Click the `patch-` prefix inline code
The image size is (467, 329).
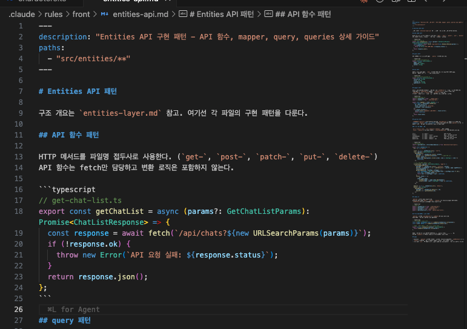[x=273, y=157]
